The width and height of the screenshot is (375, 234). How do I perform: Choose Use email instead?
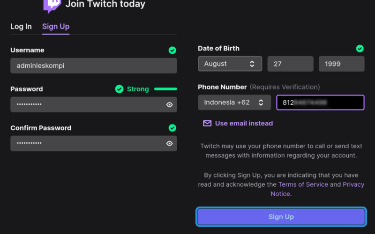tap(244, 123)
